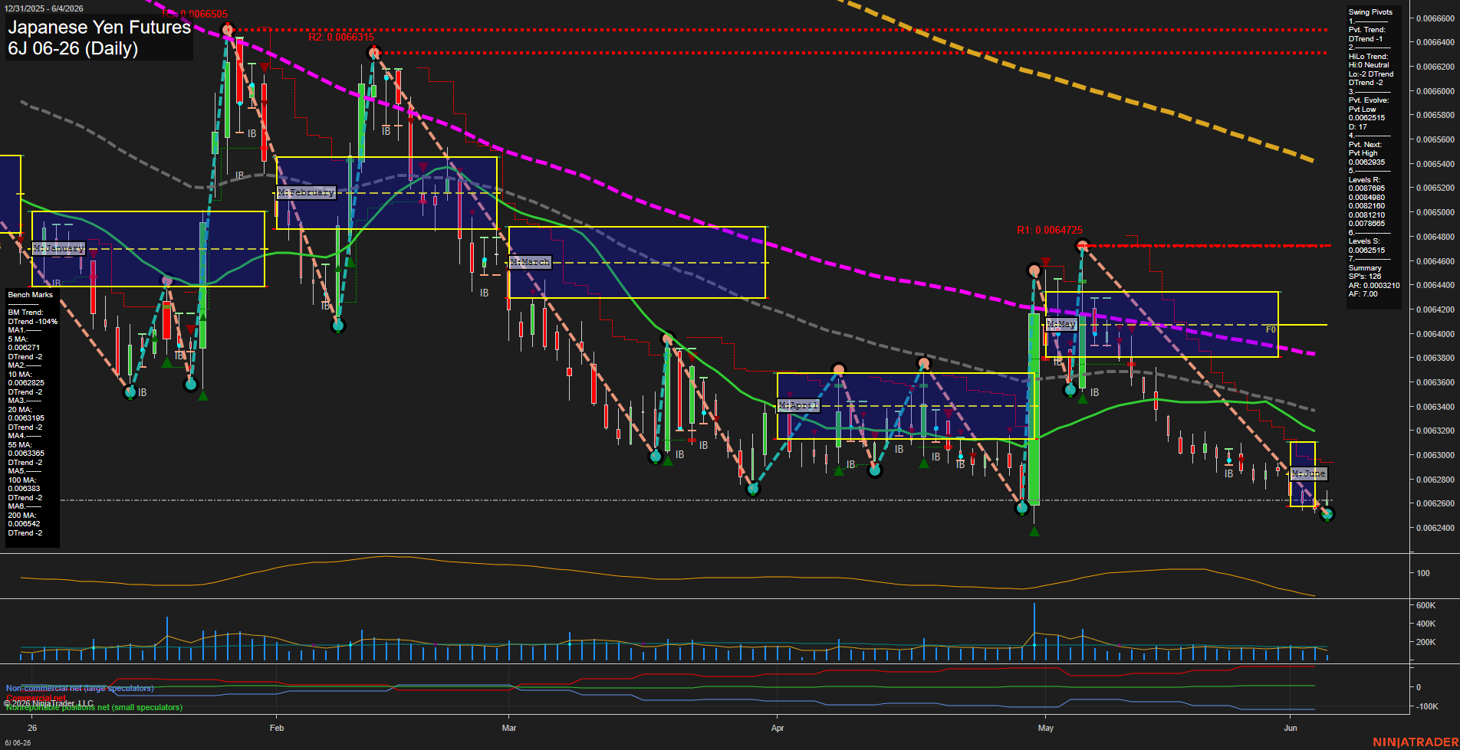The height and width of the screenshot is (750, 1460).
Task: Click the Feb label on time axis
Action: click(277, 728)
